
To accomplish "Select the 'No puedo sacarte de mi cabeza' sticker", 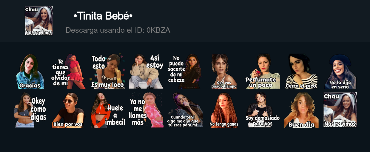I will (185, 71).
